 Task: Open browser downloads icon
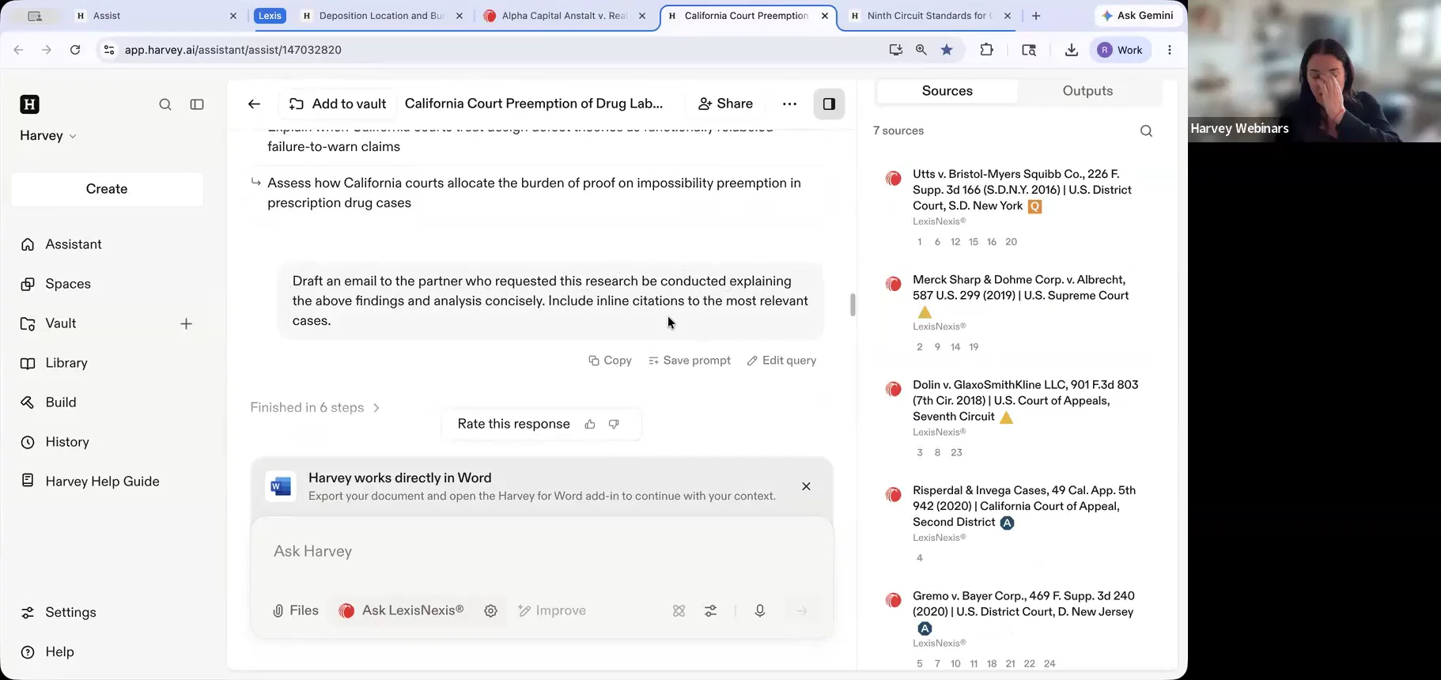pos(1071,50)
